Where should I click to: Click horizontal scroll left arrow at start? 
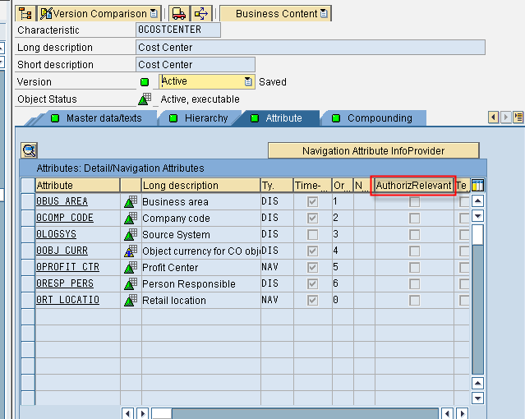click(127, 413)
